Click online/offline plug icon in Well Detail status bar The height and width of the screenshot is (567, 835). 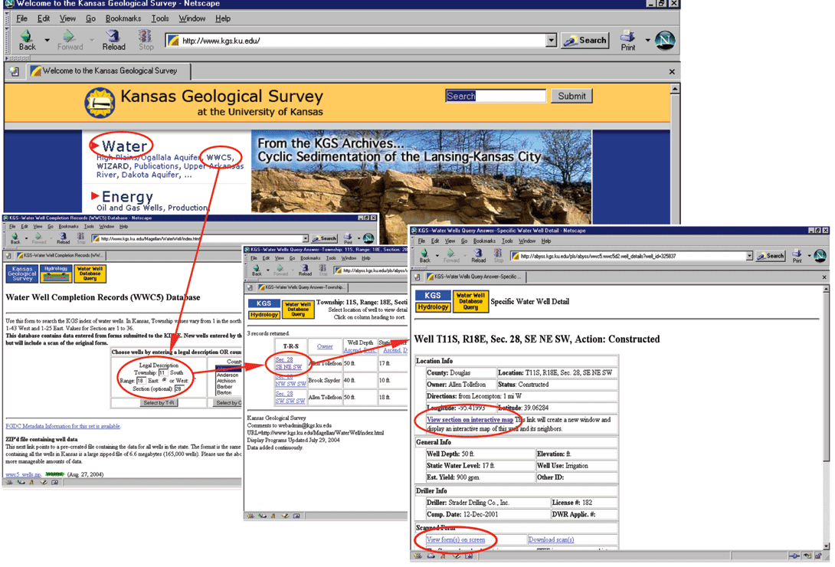click(x=794, y=556)
